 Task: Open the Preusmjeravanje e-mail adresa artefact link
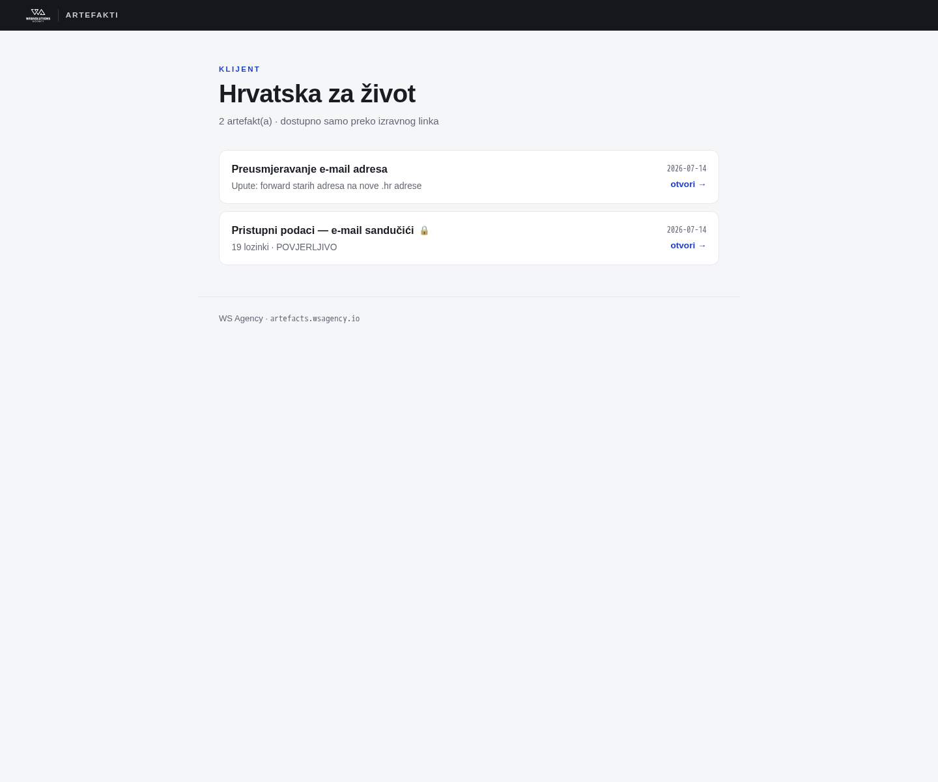point(689,184)
